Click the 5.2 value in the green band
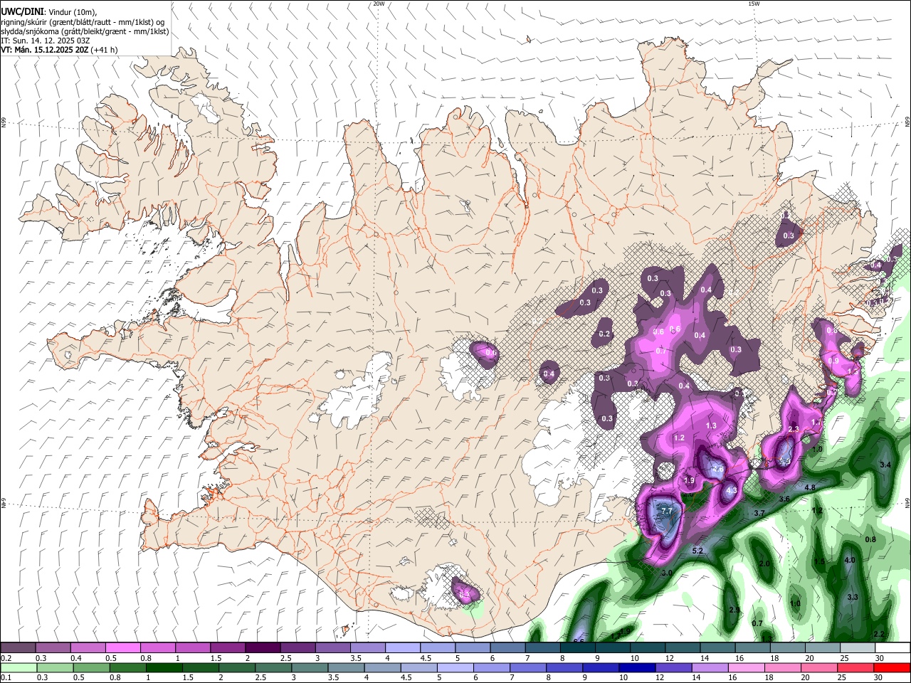 pos(697,551)
